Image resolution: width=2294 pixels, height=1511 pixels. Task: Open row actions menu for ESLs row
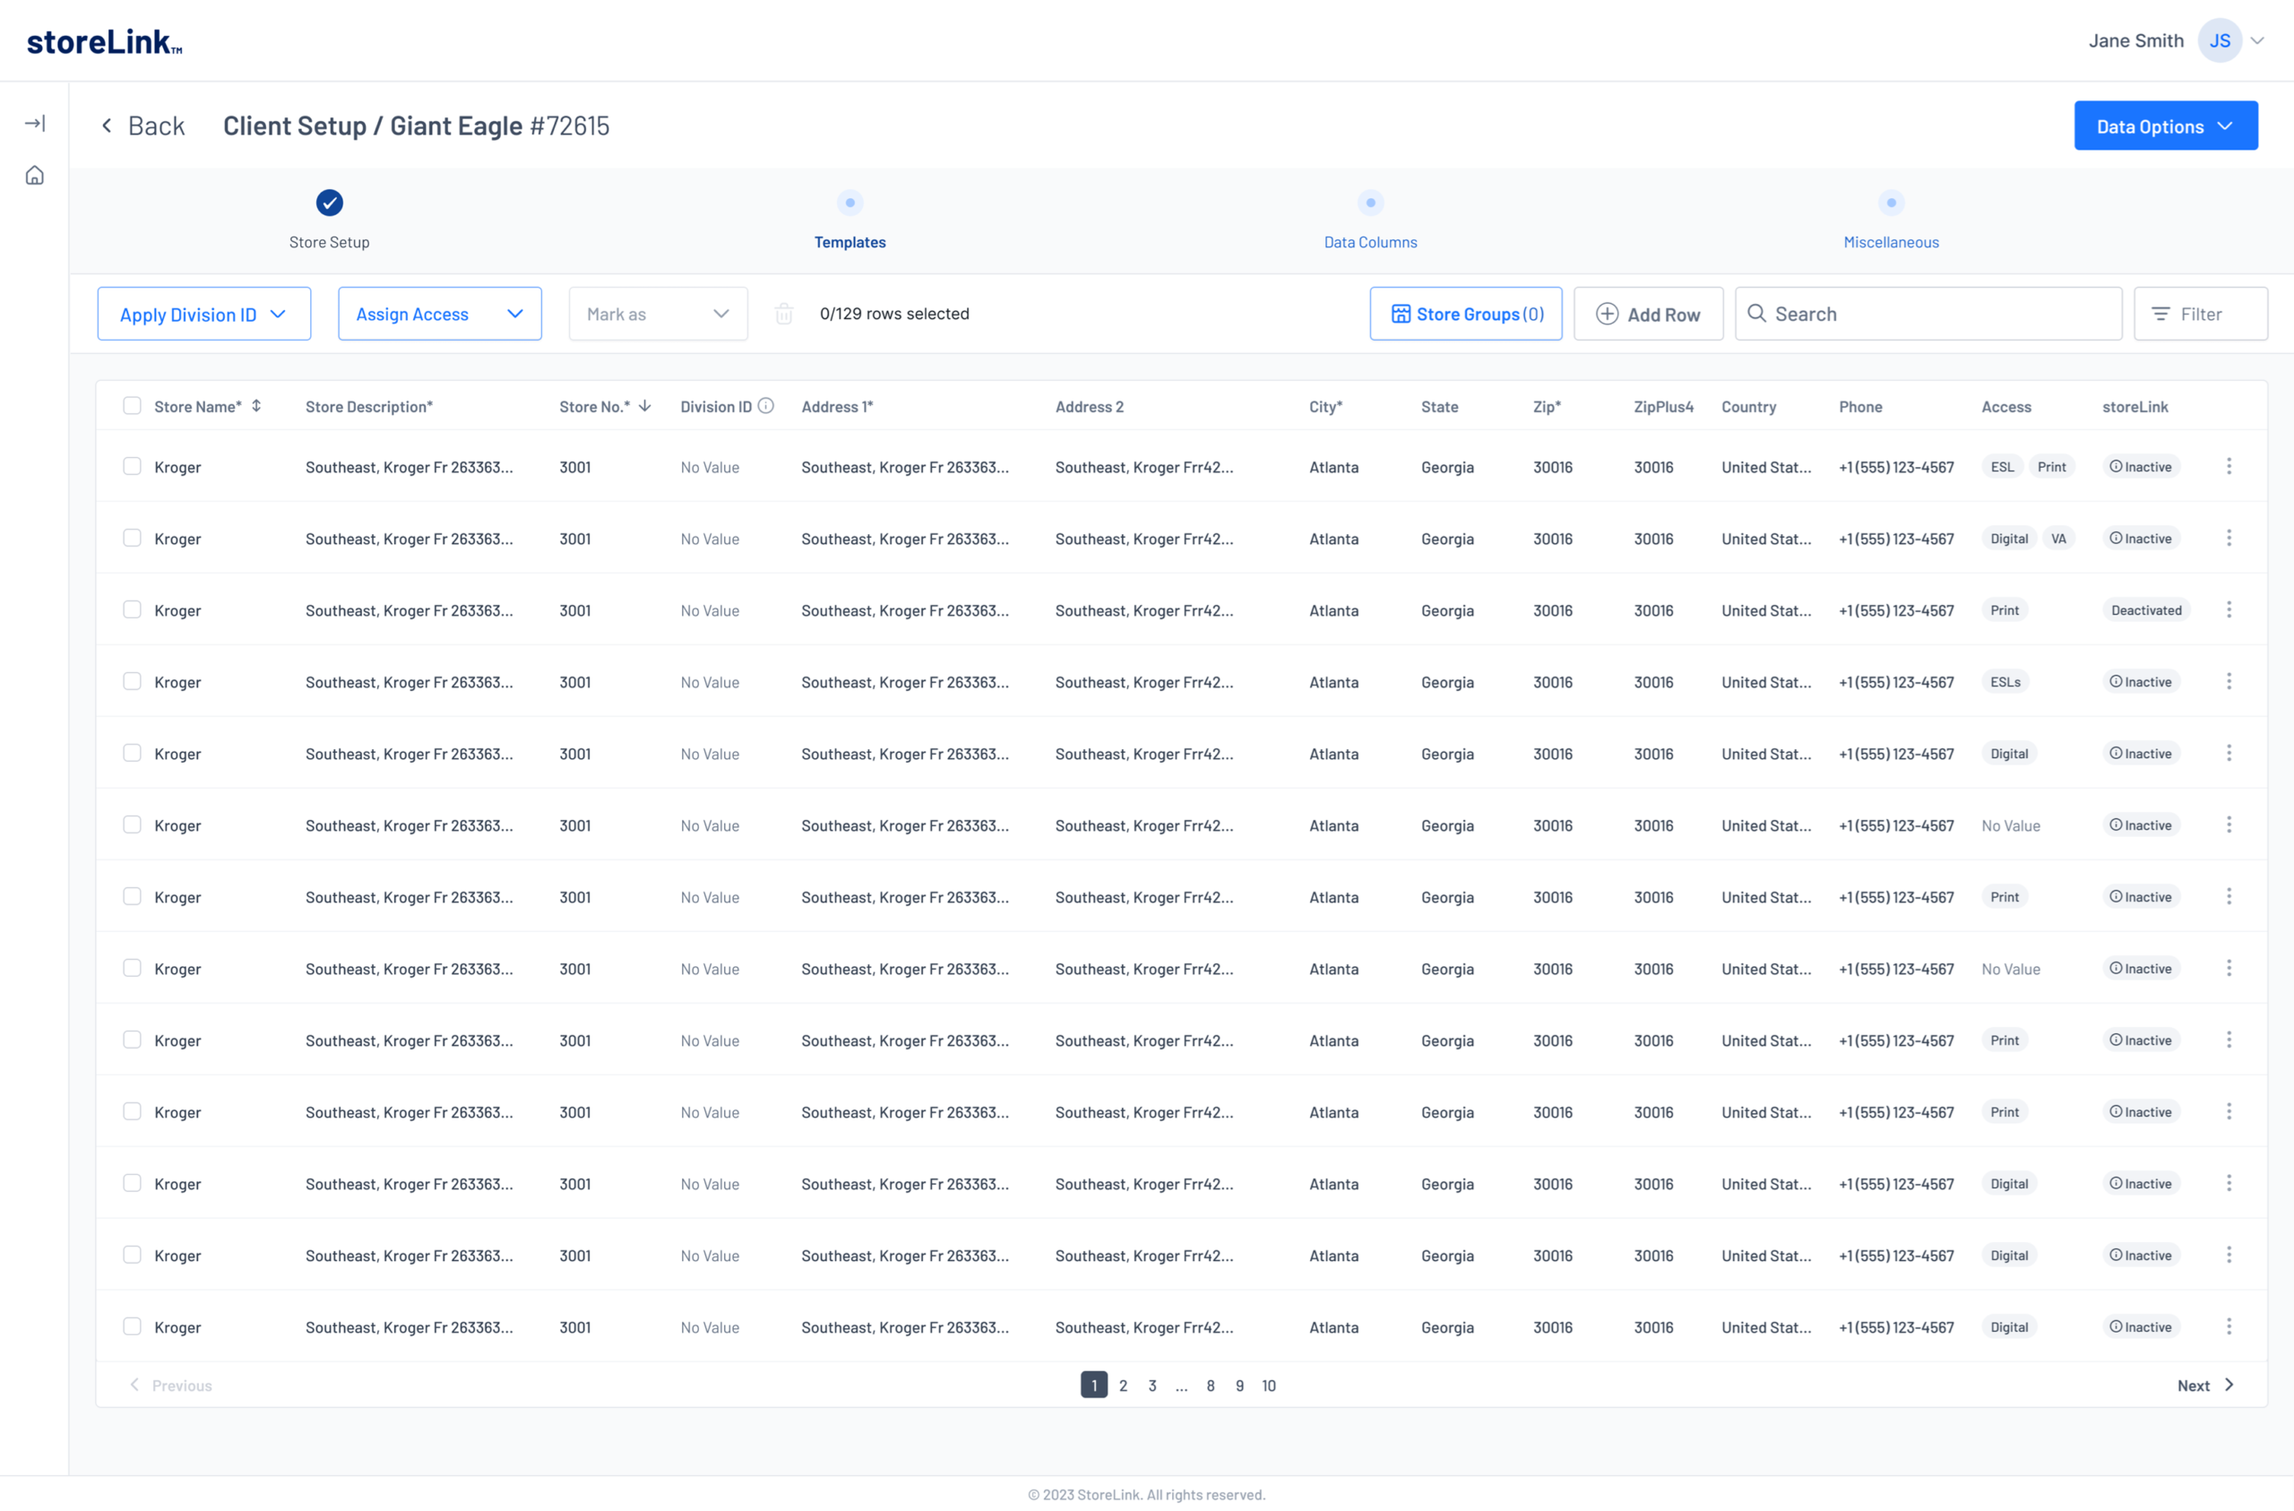coord(2229,682)
